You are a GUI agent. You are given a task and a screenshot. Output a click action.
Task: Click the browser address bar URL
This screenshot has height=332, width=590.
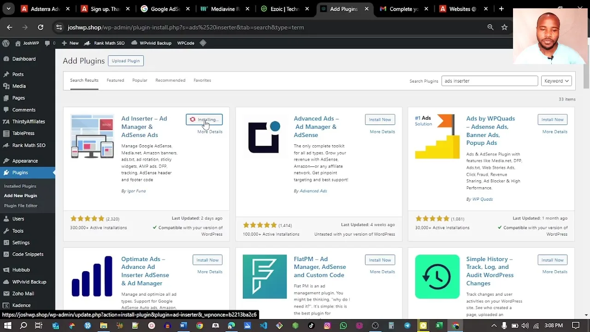[186, 27]
